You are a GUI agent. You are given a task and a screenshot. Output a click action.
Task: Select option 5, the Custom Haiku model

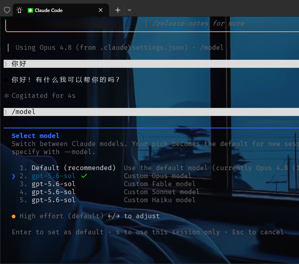pos(107,200)
